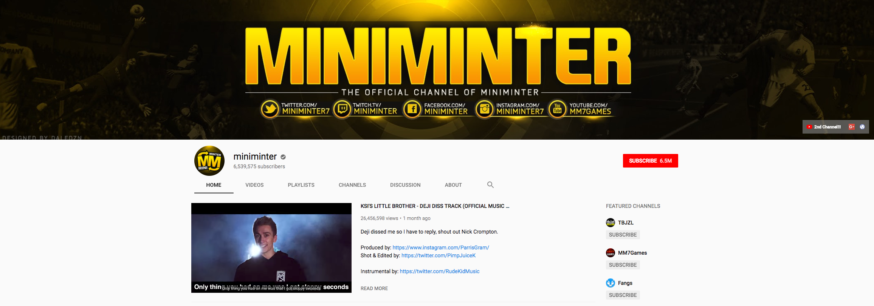This screenshot has width=874, height=306.
Task: Click the MM7Games channel name
Action: click(x=632, y=253)
